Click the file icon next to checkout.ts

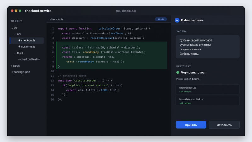coord(19,40)
